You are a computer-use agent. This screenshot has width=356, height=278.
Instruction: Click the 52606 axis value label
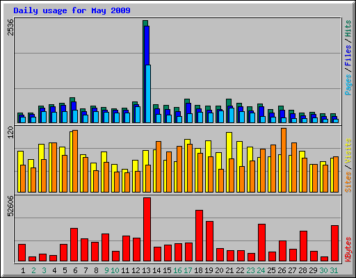coord(10,206)
